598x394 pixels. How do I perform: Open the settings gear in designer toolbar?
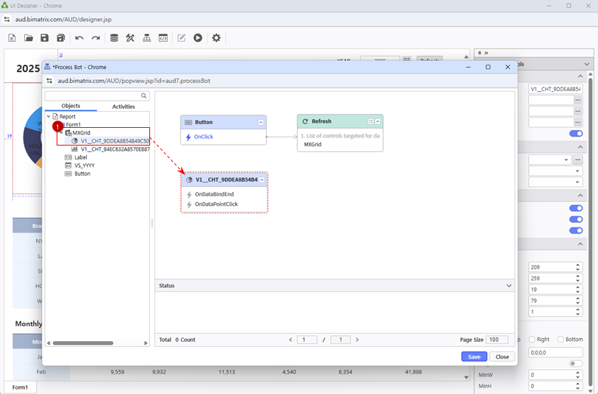click(216, 38)
